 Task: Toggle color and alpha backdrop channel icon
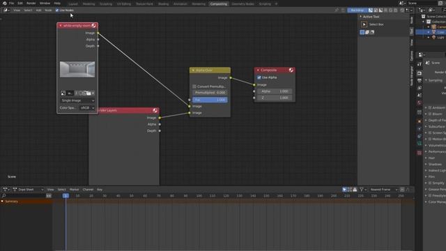pos(371,10)
